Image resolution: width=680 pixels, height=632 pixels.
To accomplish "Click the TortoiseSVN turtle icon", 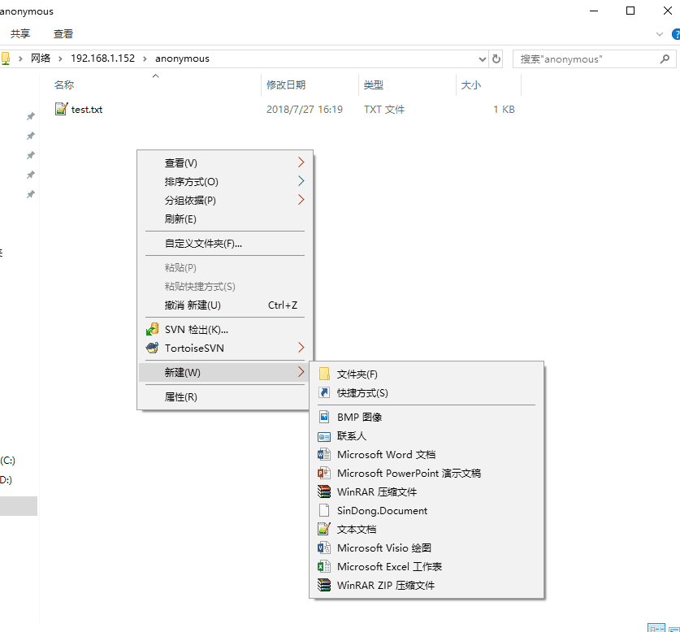I will pos(152,348).
